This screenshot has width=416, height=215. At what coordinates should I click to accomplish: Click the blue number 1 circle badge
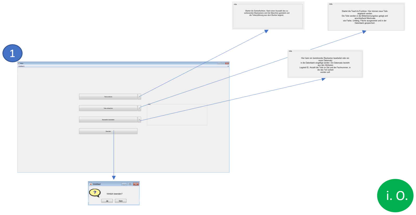pos(12,53)
